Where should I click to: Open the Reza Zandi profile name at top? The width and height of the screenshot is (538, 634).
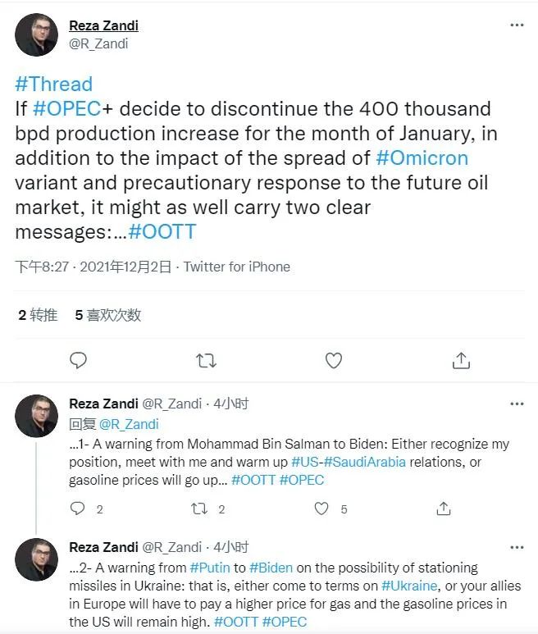(x=103, y=25)
